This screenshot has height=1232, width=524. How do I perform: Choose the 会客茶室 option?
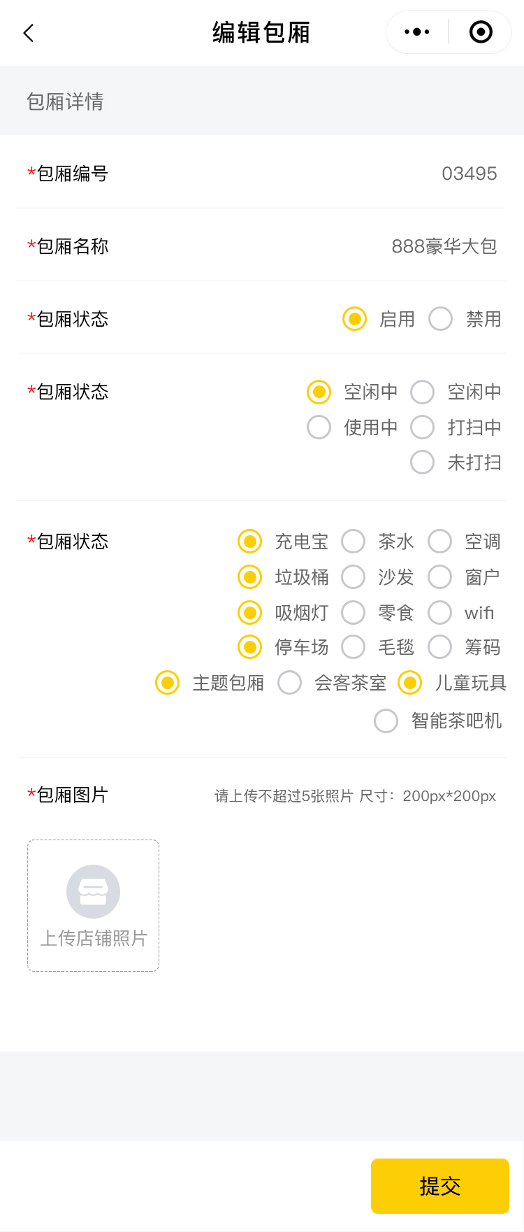[x=290, y=683]
